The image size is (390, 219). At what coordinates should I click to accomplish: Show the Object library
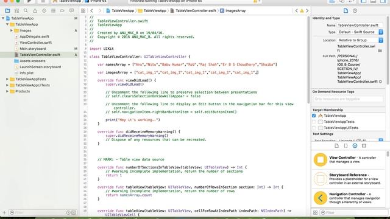(355, 146)
